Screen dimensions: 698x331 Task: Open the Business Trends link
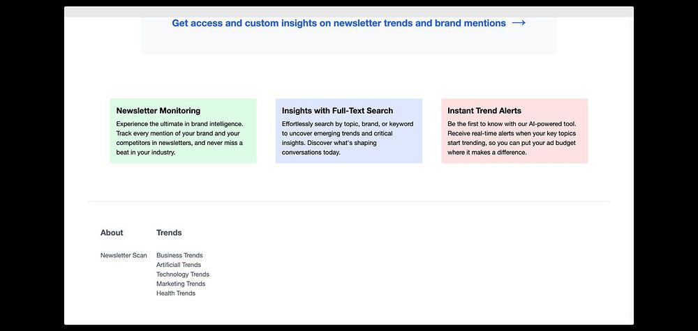point(179,256)
